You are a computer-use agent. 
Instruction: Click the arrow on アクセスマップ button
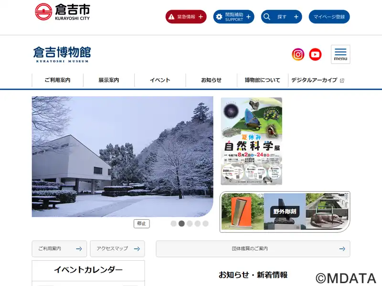tap(137, 249)
